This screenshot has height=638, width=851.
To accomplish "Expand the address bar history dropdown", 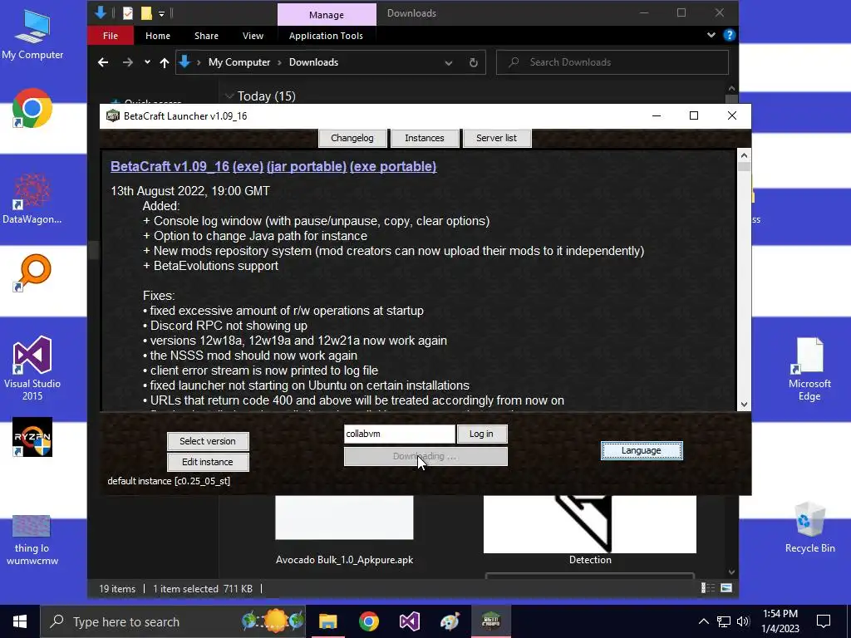I will click(x=449, y=62).
